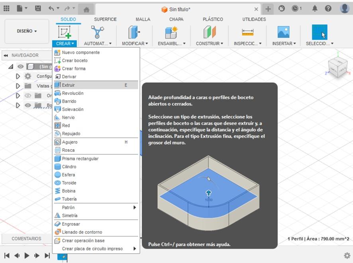The height and width of the screenshot is (263, 353).
Task: Close the Sin título document tab
Action: pyautogui.click(x=256, y=9)
